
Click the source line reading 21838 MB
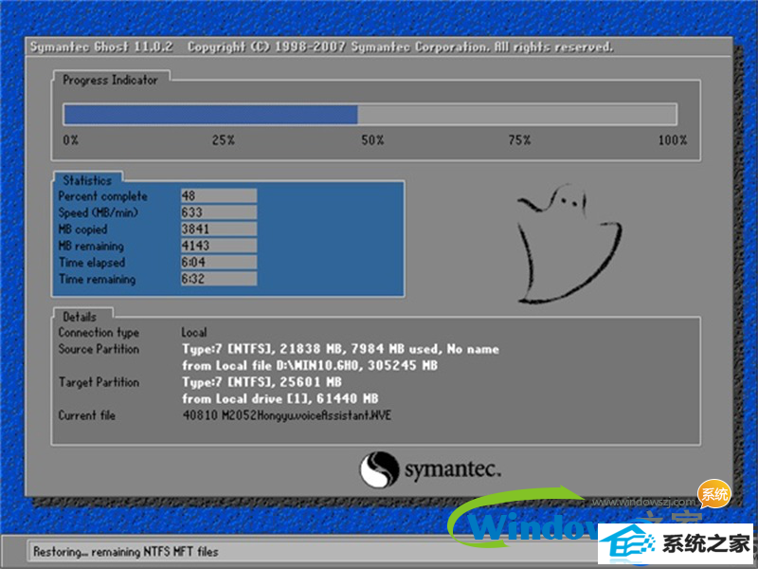[340, 349]
